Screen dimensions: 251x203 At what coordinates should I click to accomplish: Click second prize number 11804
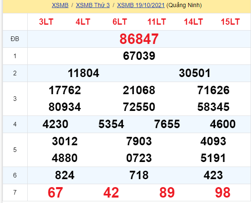click(83, 73)
